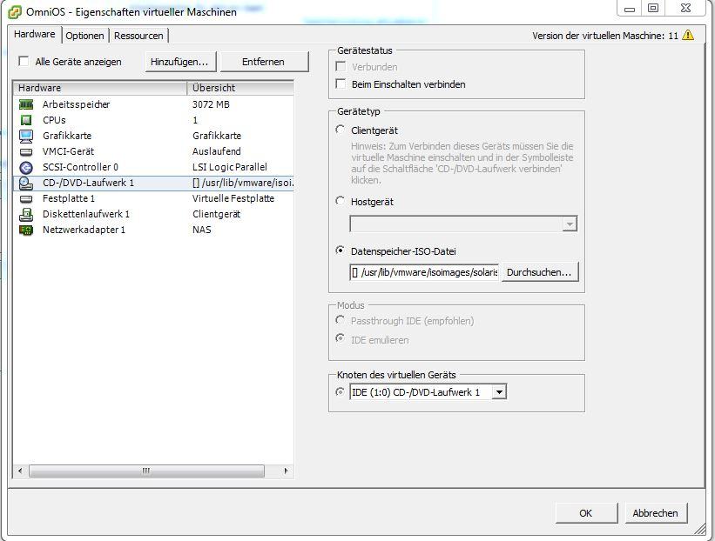This screenshot has height=541, width=715.
Task: Click the NAS network summary value
Action: [202, 230]
